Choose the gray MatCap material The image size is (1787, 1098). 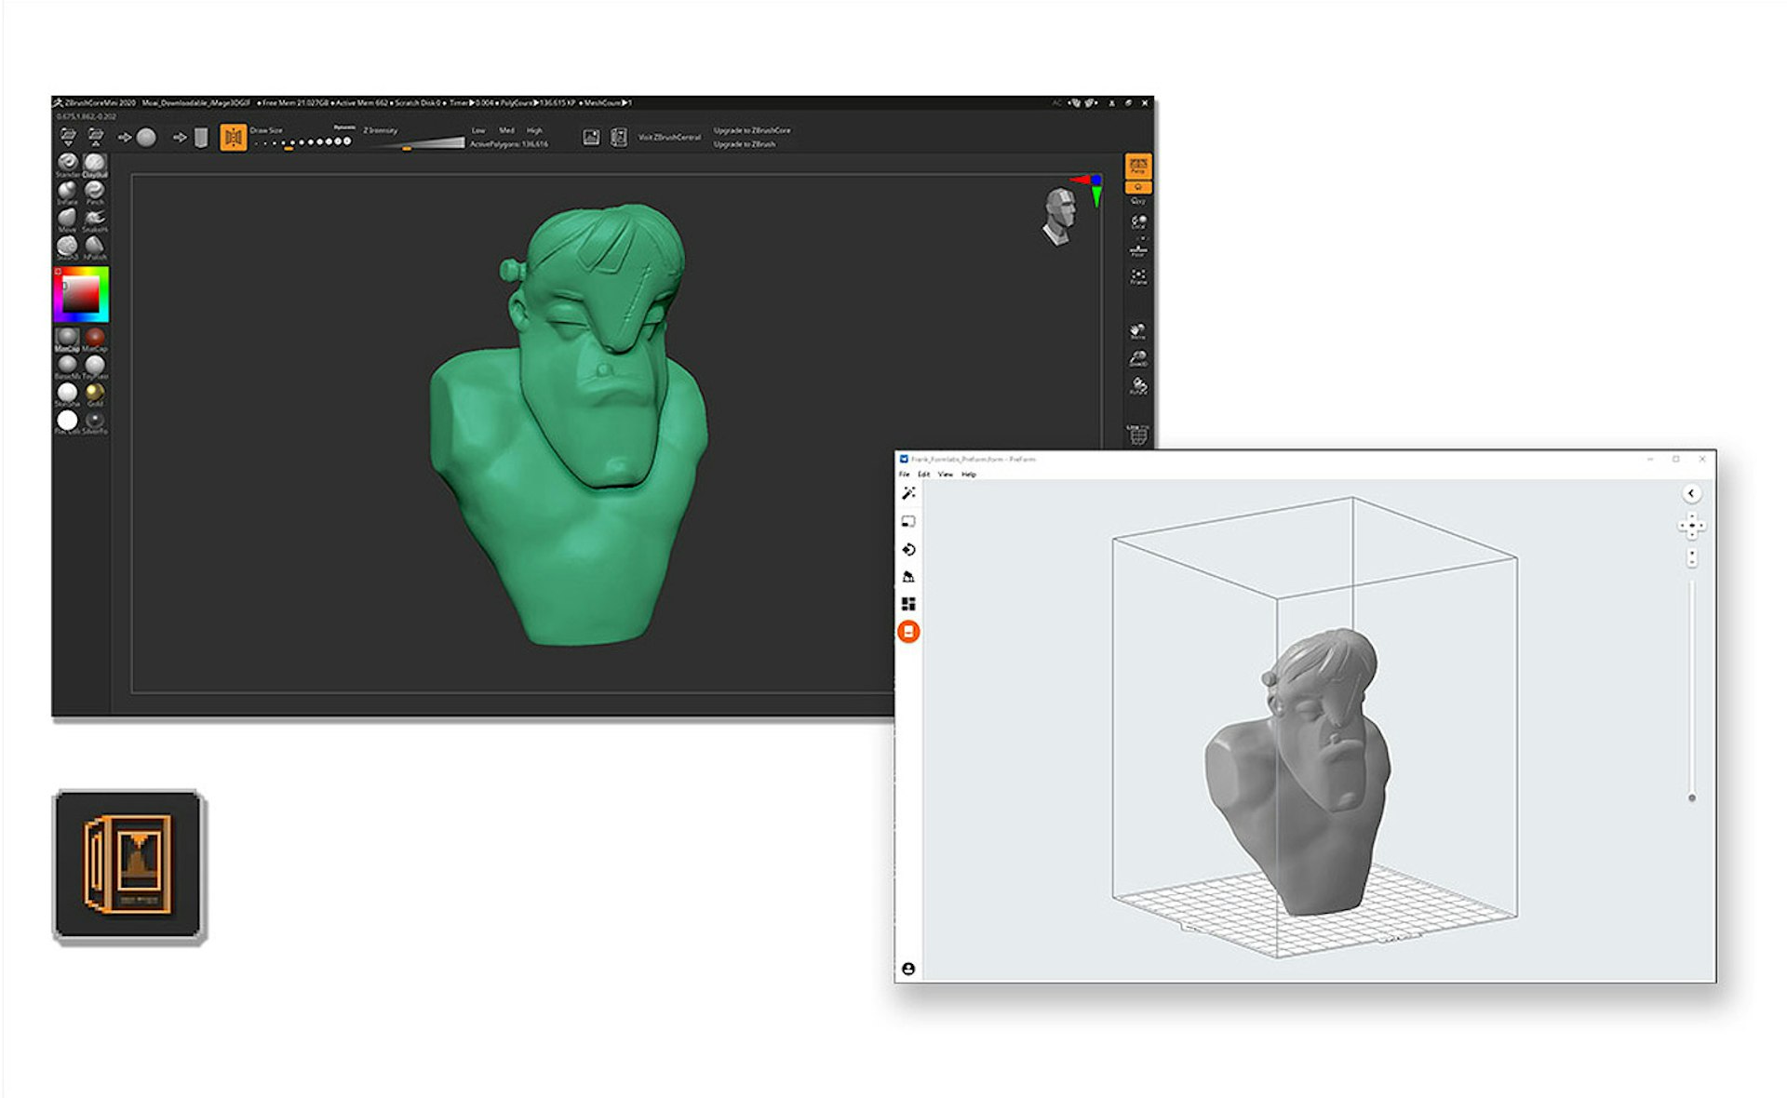click(x=67, y=339)
